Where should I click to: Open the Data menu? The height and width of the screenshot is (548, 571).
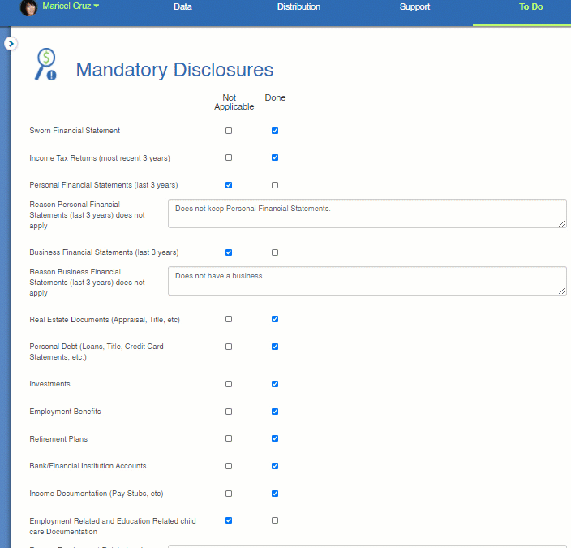pyautogui.click(x=182, y=6)
